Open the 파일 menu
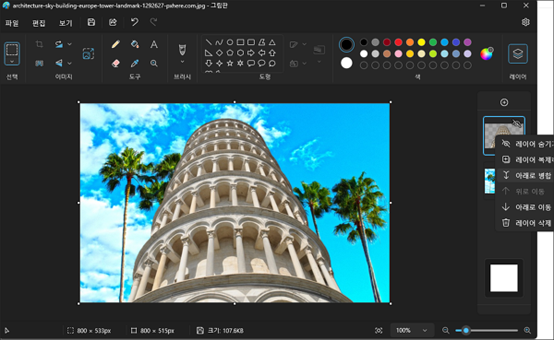 click(12, 23)
